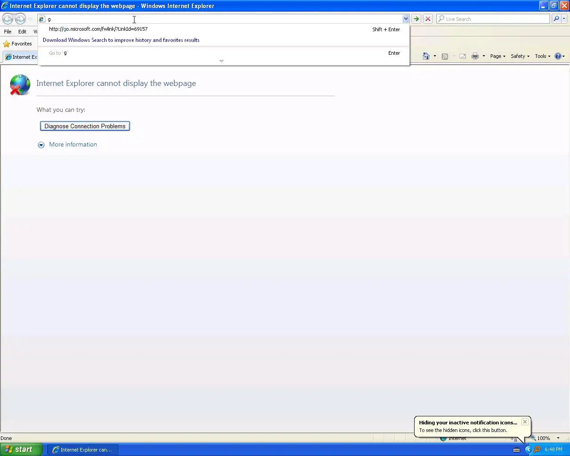The image size is (570, 456).
Task: Go forward with the Forward arrow
Action: [20, 19]
